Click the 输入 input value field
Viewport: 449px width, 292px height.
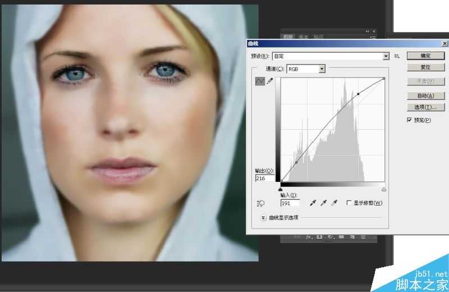[x=290, y=203]
